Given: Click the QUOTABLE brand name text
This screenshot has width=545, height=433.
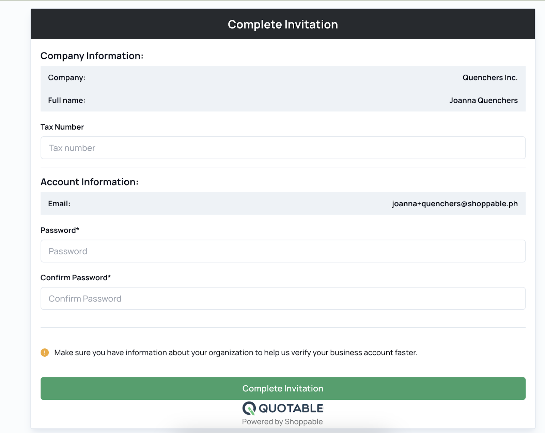Looking at the screenshot, I should tap(291, 408).
